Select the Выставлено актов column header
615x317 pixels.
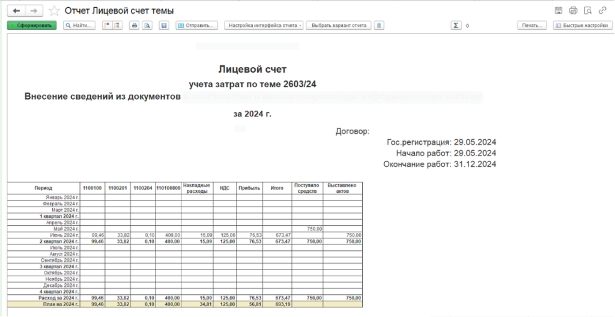pos(342,189)
